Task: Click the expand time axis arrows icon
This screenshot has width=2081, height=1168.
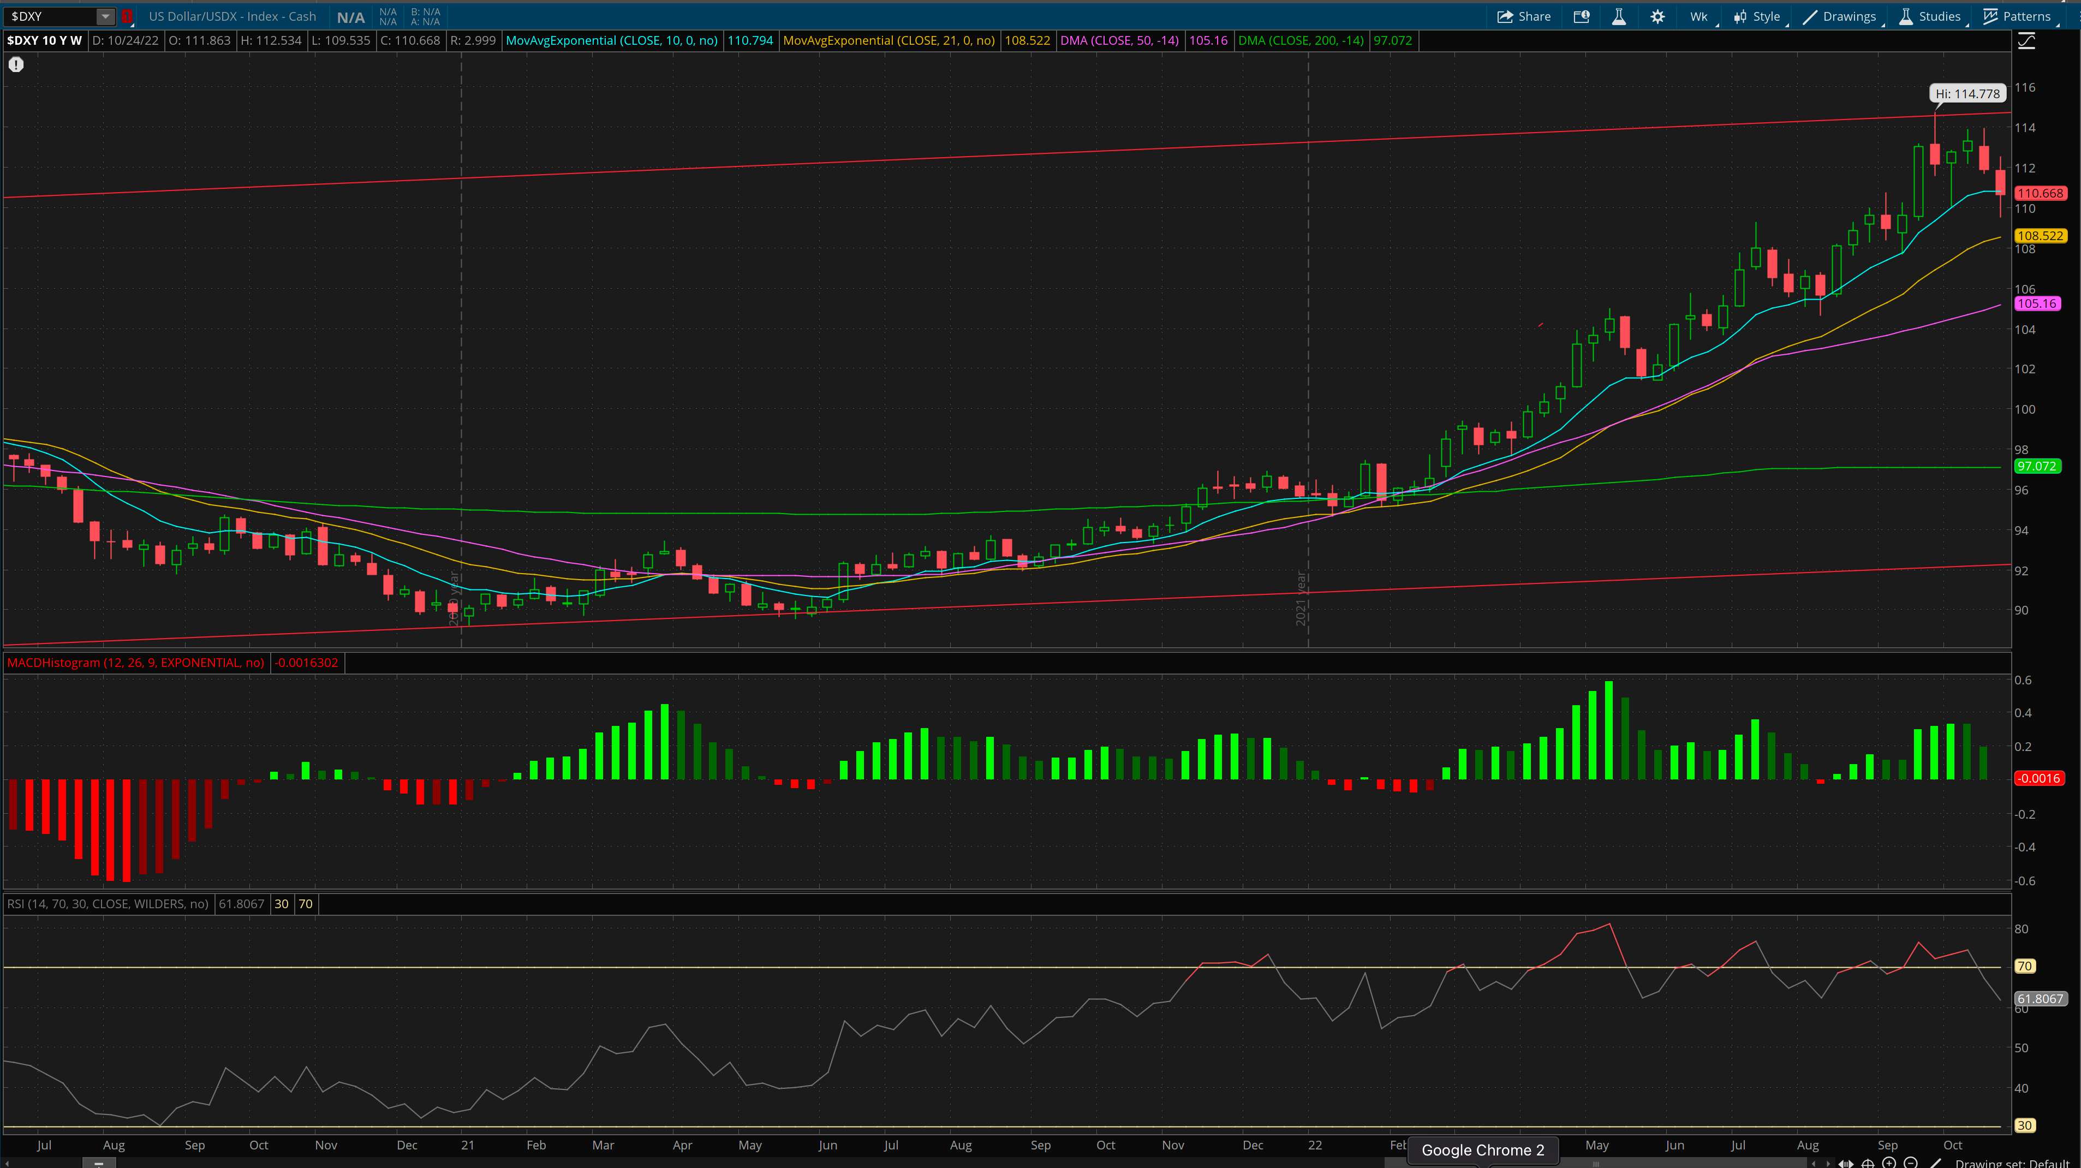Action: coord(1846,1163)
